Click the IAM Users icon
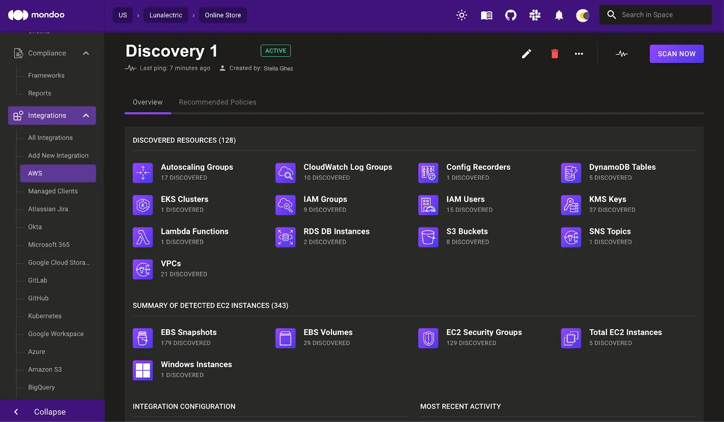The width and height of the screenshot is (724, 422). tap(428, 205)
